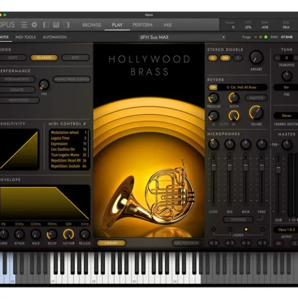
Task: Mute the master output channel
Action: (x=278, y=243)
